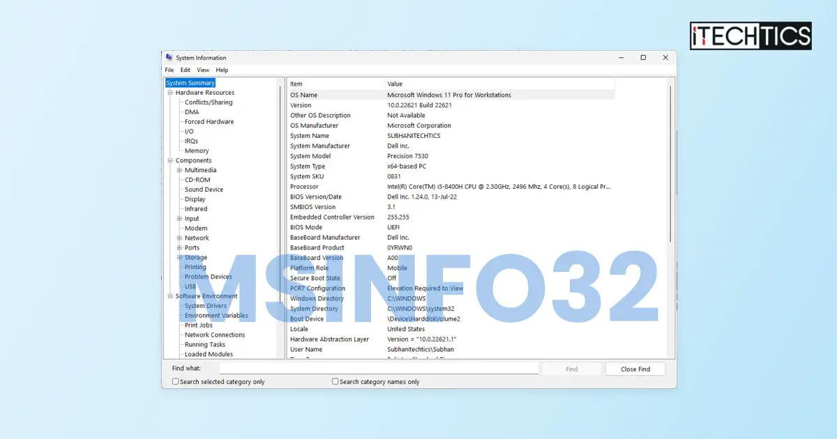Screen dimensions: 837x439
Task: Open the View menu
Action: point(202,70)
